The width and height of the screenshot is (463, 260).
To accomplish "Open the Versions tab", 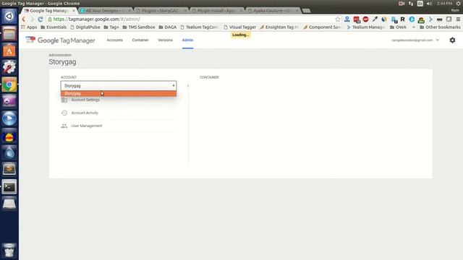I will point(165,40).
